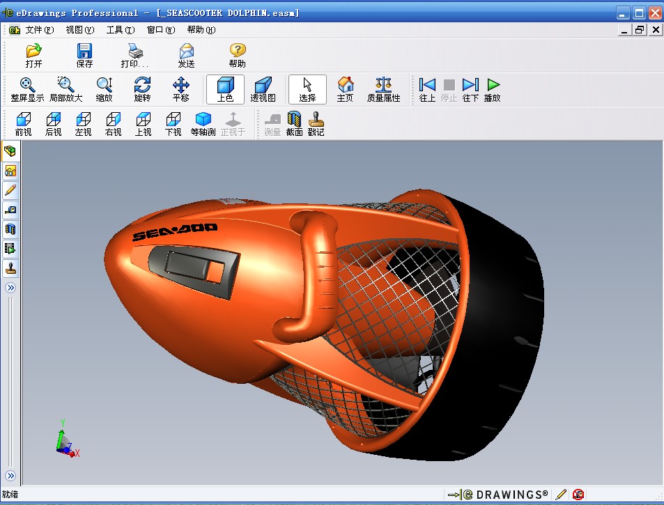Open the 帮助(H) menu
The height and width of the screenshot is (505, 664).
point(201,30)
